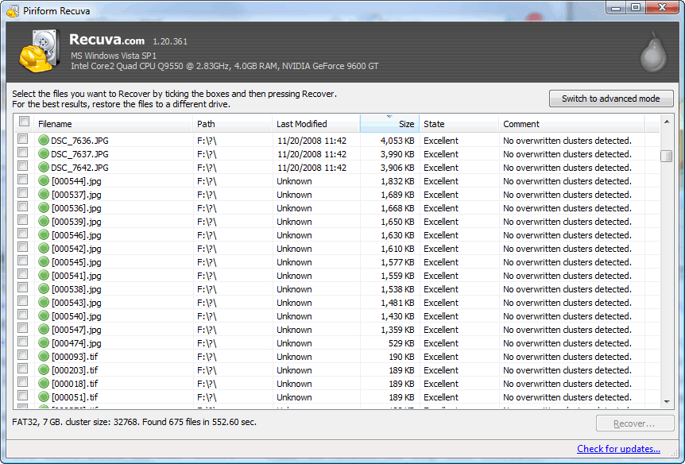Click the Recuva hard drive helmet logo
685x464 pixels.
click(x=39, y=51)
